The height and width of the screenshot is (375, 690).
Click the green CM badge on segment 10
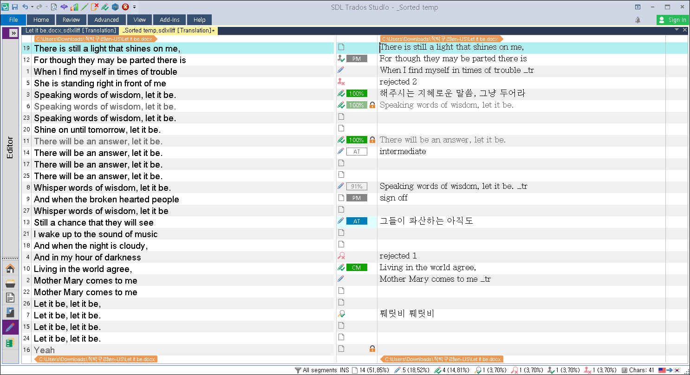point(357,268)
